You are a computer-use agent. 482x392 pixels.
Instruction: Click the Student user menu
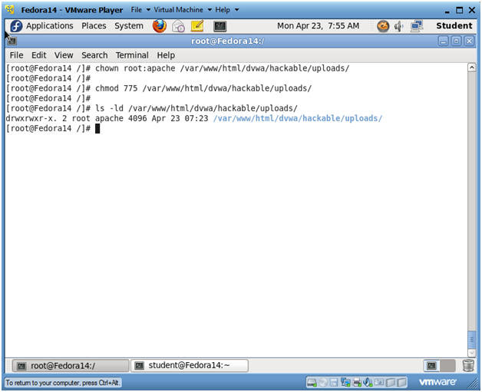click(454, 26)
